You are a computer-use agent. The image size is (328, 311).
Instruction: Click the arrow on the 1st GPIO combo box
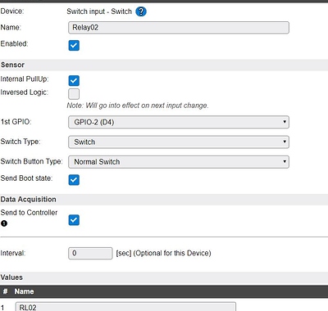285,122
